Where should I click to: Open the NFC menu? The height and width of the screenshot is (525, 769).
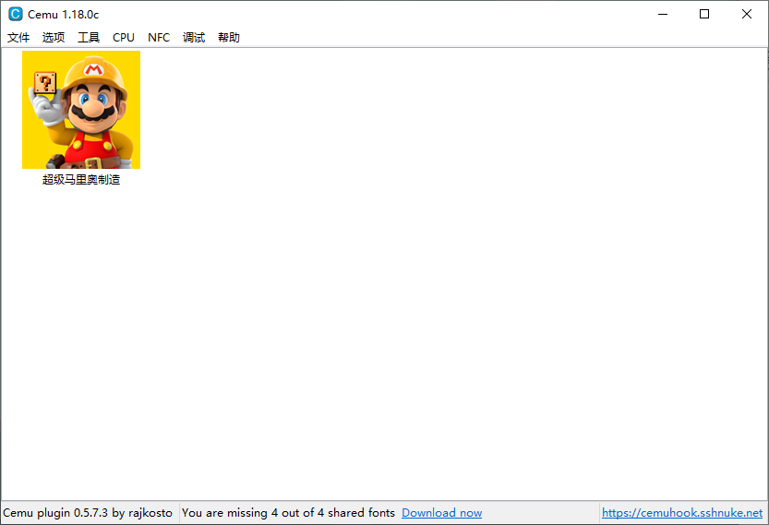[159, 37]
